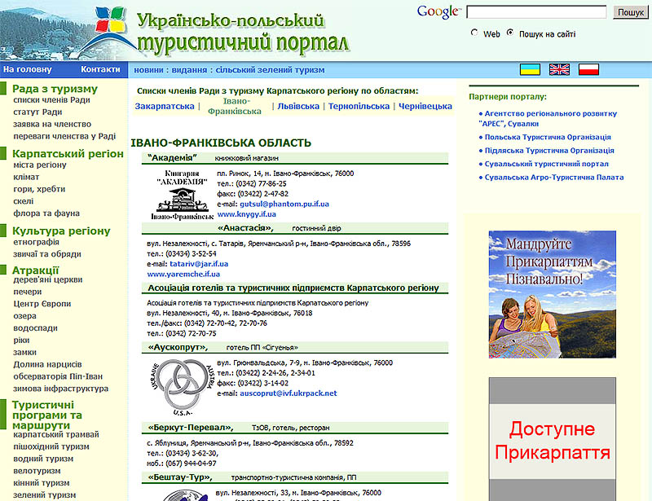652x501 pixels.
Task: Open статут Ради link
Action: 37,112
